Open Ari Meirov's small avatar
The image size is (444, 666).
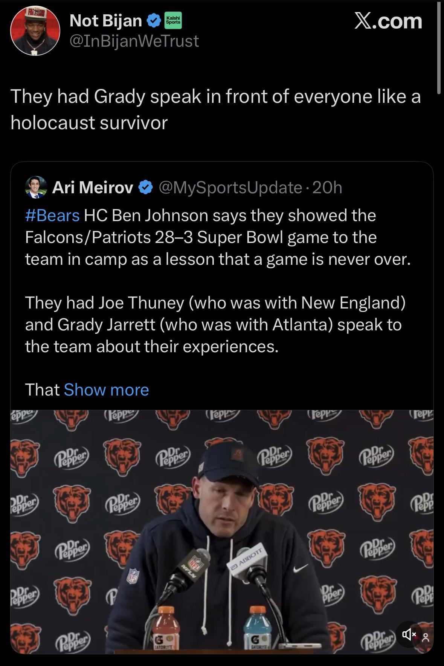point(36,187)
